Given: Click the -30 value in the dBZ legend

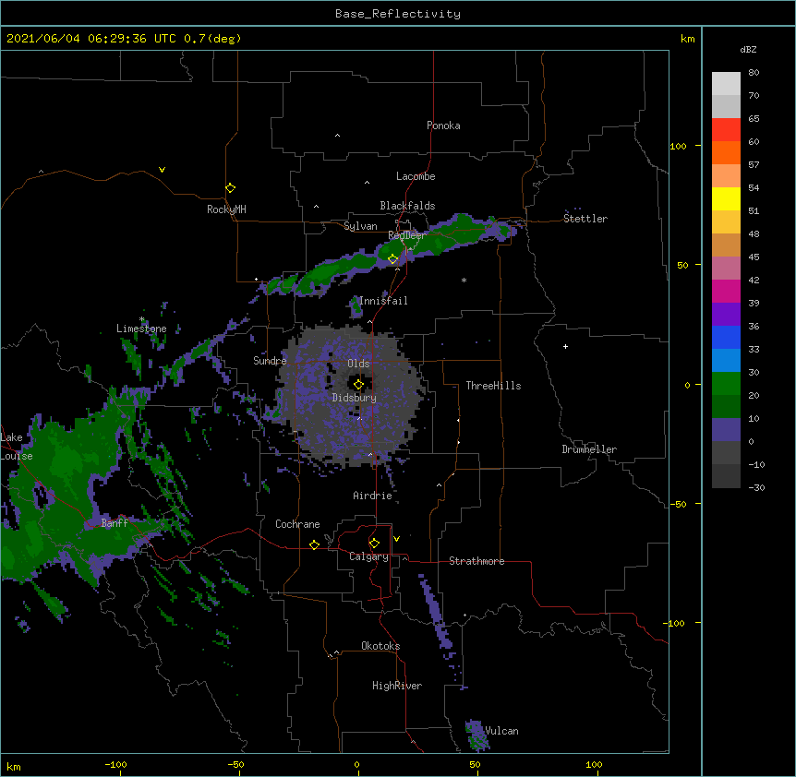Looking at the screenshot, I should [756, 487].
